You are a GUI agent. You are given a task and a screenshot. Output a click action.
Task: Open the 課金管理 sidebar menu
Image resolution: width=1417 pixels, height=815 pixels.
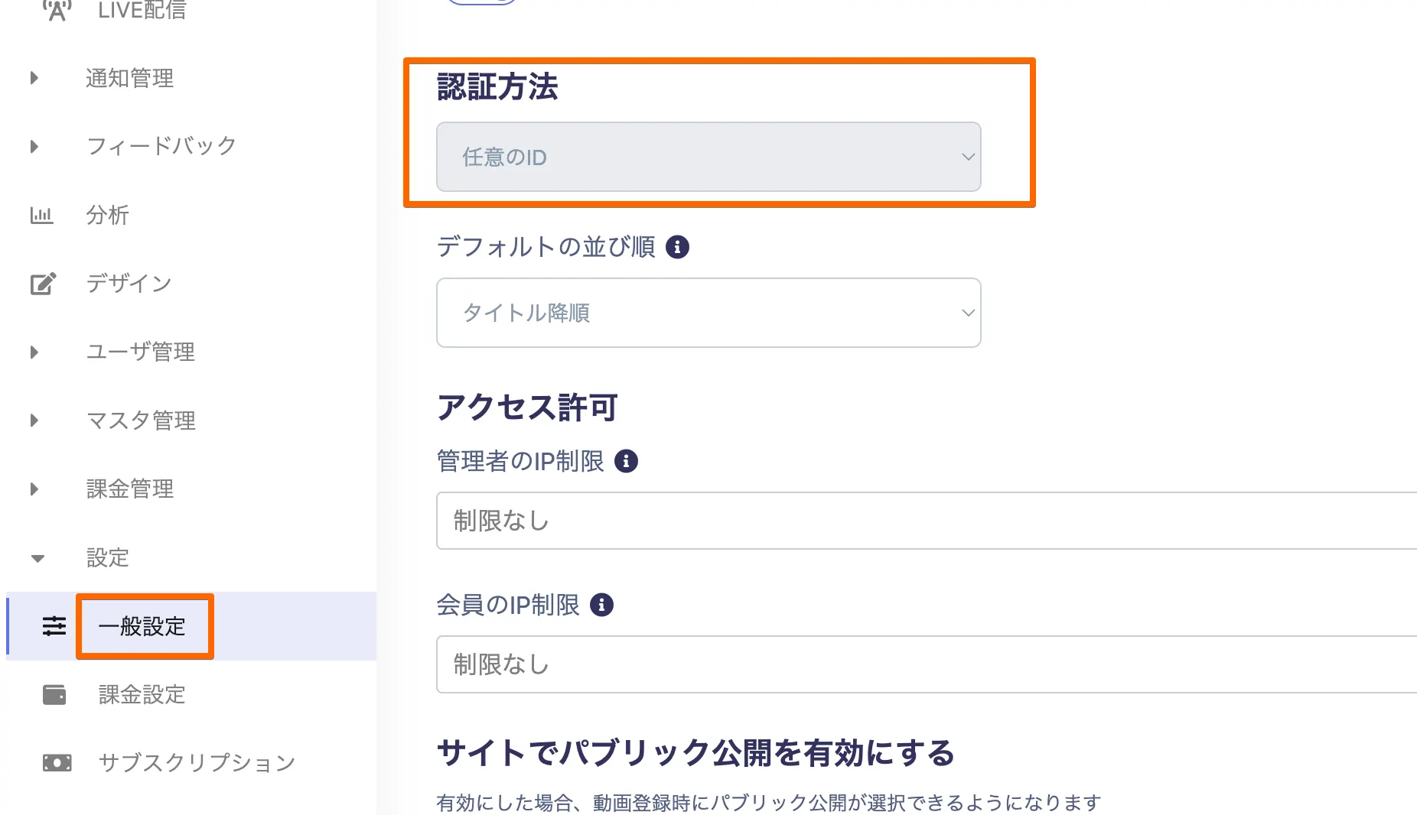point(130,489)
